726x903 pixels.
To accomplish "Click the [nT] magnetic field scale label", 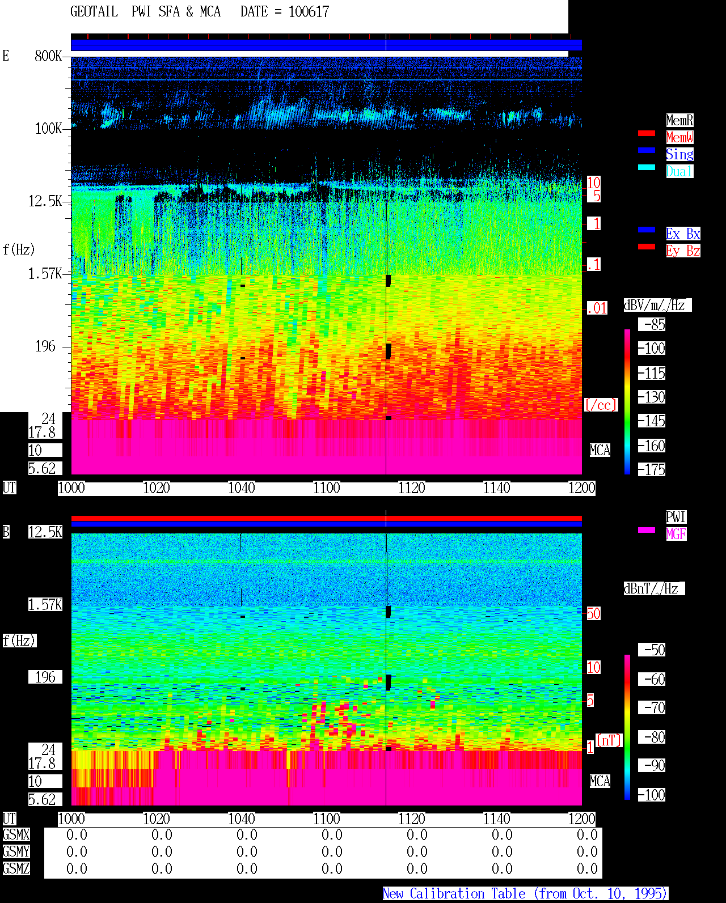I will [x=609, y=740].
